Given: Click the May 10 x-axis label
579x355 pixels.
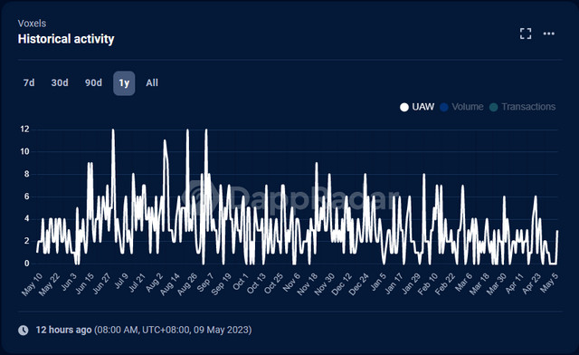Looking at the screenshot, I should [32, 284].
